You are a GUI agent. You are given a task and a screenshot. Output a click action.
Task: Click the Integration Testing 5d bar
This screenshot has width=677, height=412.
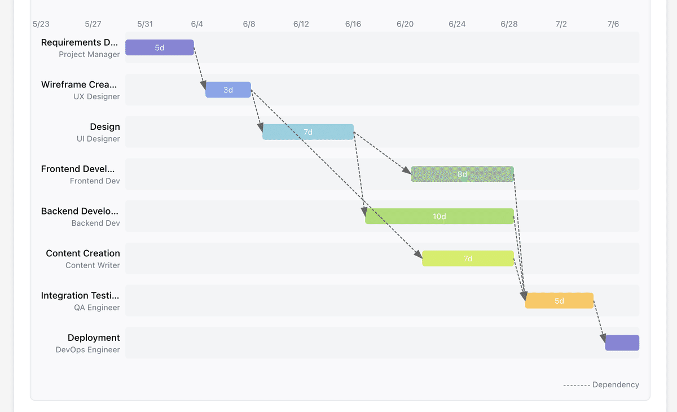(x=559, y=301)
